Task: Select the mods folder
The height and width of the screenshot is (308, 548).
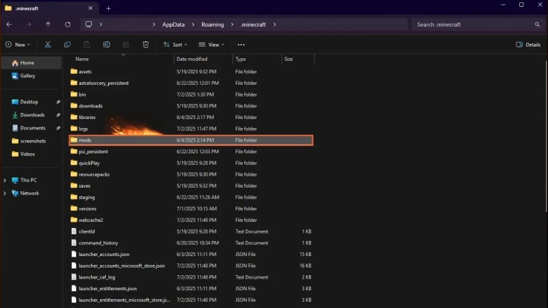Action: click(x=191, y=140)
